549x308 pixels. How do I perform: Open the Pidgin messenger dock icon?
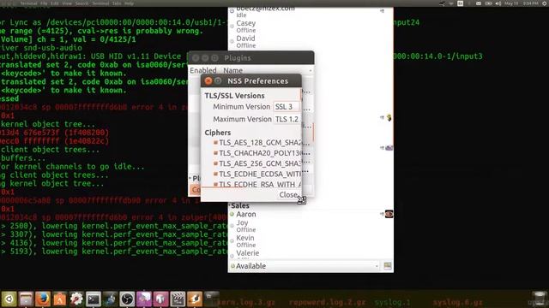click(x=110, y=299)
